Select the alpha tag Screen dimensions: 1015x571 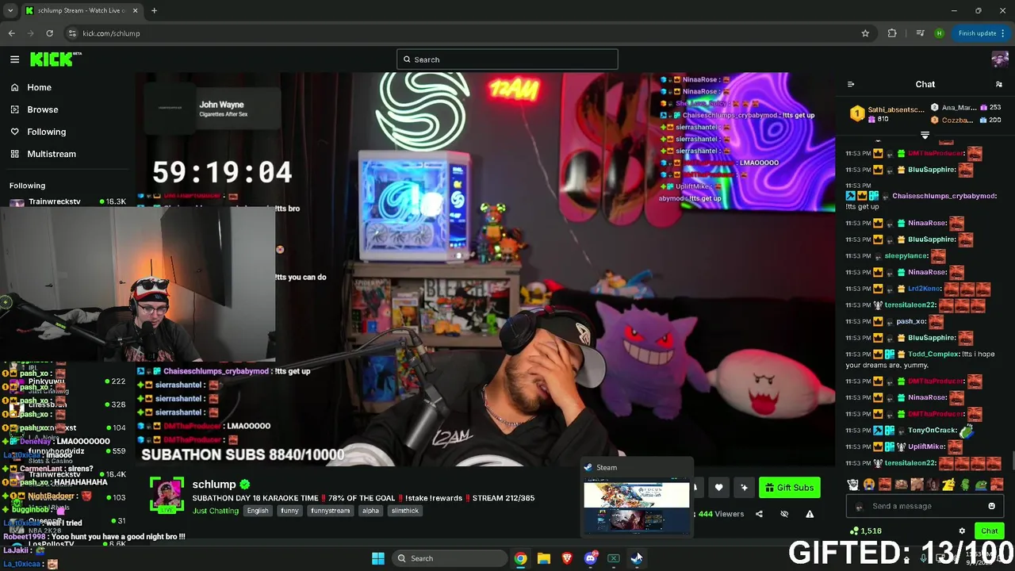370,511
